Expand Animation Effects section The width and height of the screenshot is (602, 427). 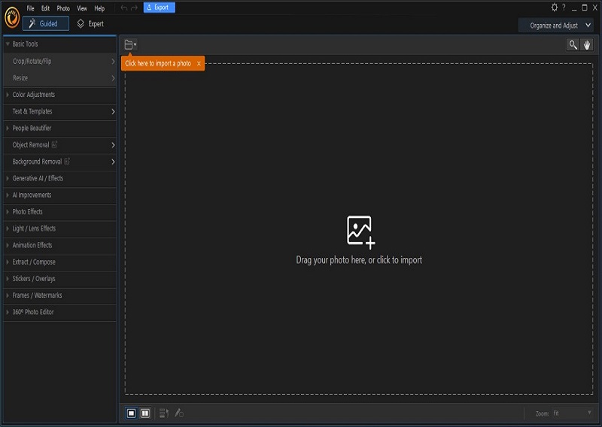60,245
